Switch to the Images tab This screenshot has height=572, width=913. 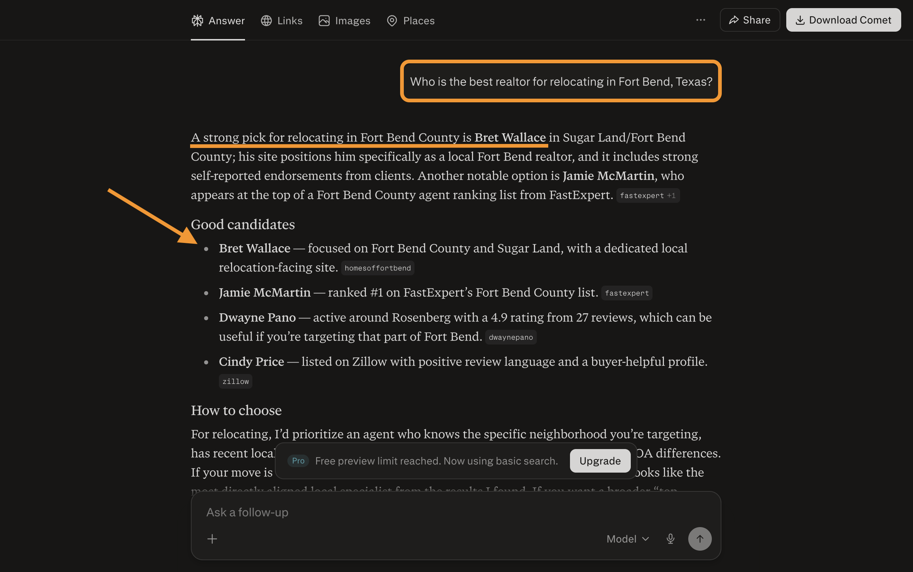(x=344, y=21)
